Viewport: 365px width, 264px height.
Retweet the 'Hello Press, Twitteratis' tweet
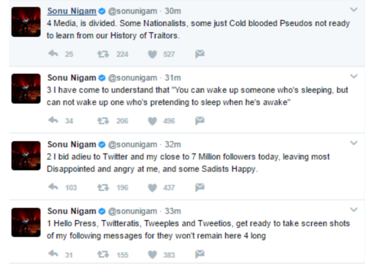coord(102,254)
